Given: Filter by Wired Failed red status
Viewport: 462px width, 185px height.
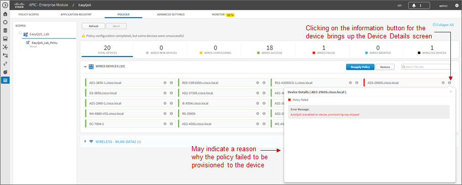Looking at the screenshot, I should pyautogui.click(x=324, y=50).
